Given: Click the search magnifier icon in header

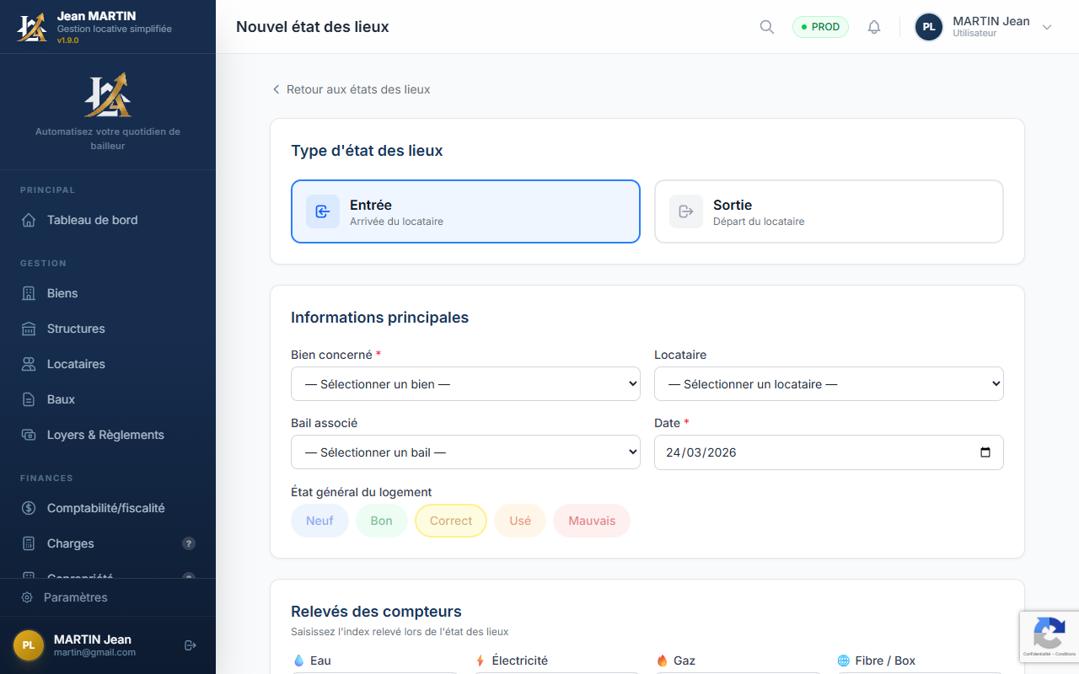Looking at the screenshot, I should coord(767,27).
